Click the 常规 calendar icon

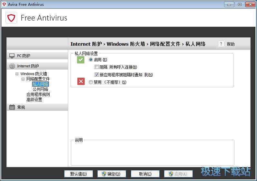pos(12,107)
